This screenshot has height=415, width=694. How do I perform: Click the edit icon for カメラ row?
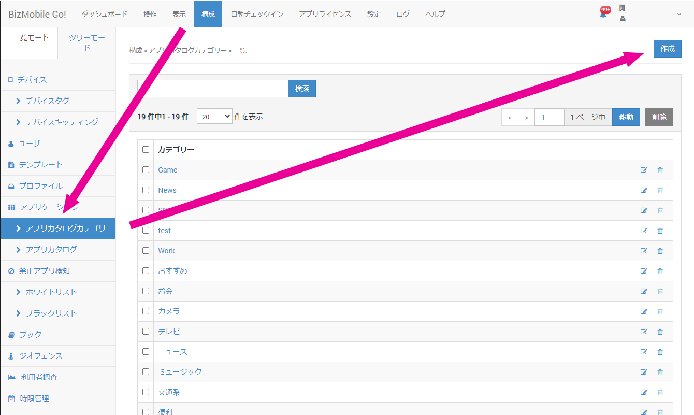coord(644,311)
